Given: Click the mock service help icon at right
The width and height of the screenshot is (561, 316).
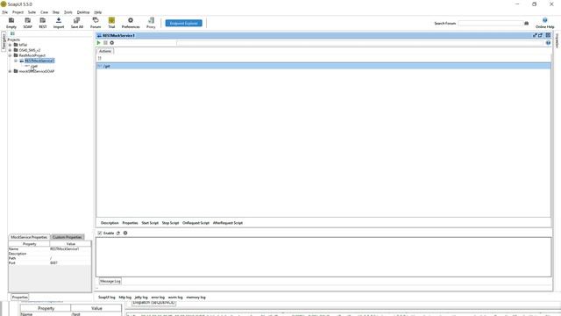Looking at the screenshot, I should [548, 43].
